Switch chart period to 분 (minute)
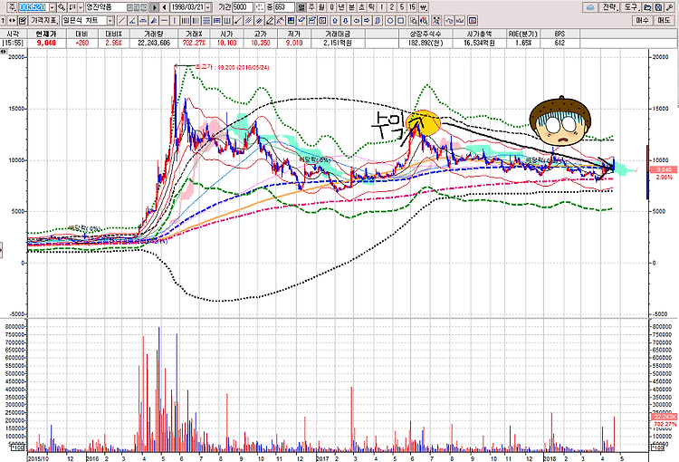The width and height of the screenshot is (679, 462). [x=351, y=7]
